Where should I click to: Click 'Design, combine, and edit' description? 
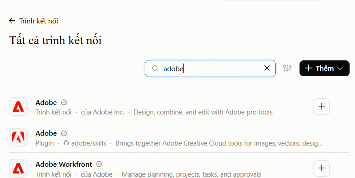coord(203,112)
